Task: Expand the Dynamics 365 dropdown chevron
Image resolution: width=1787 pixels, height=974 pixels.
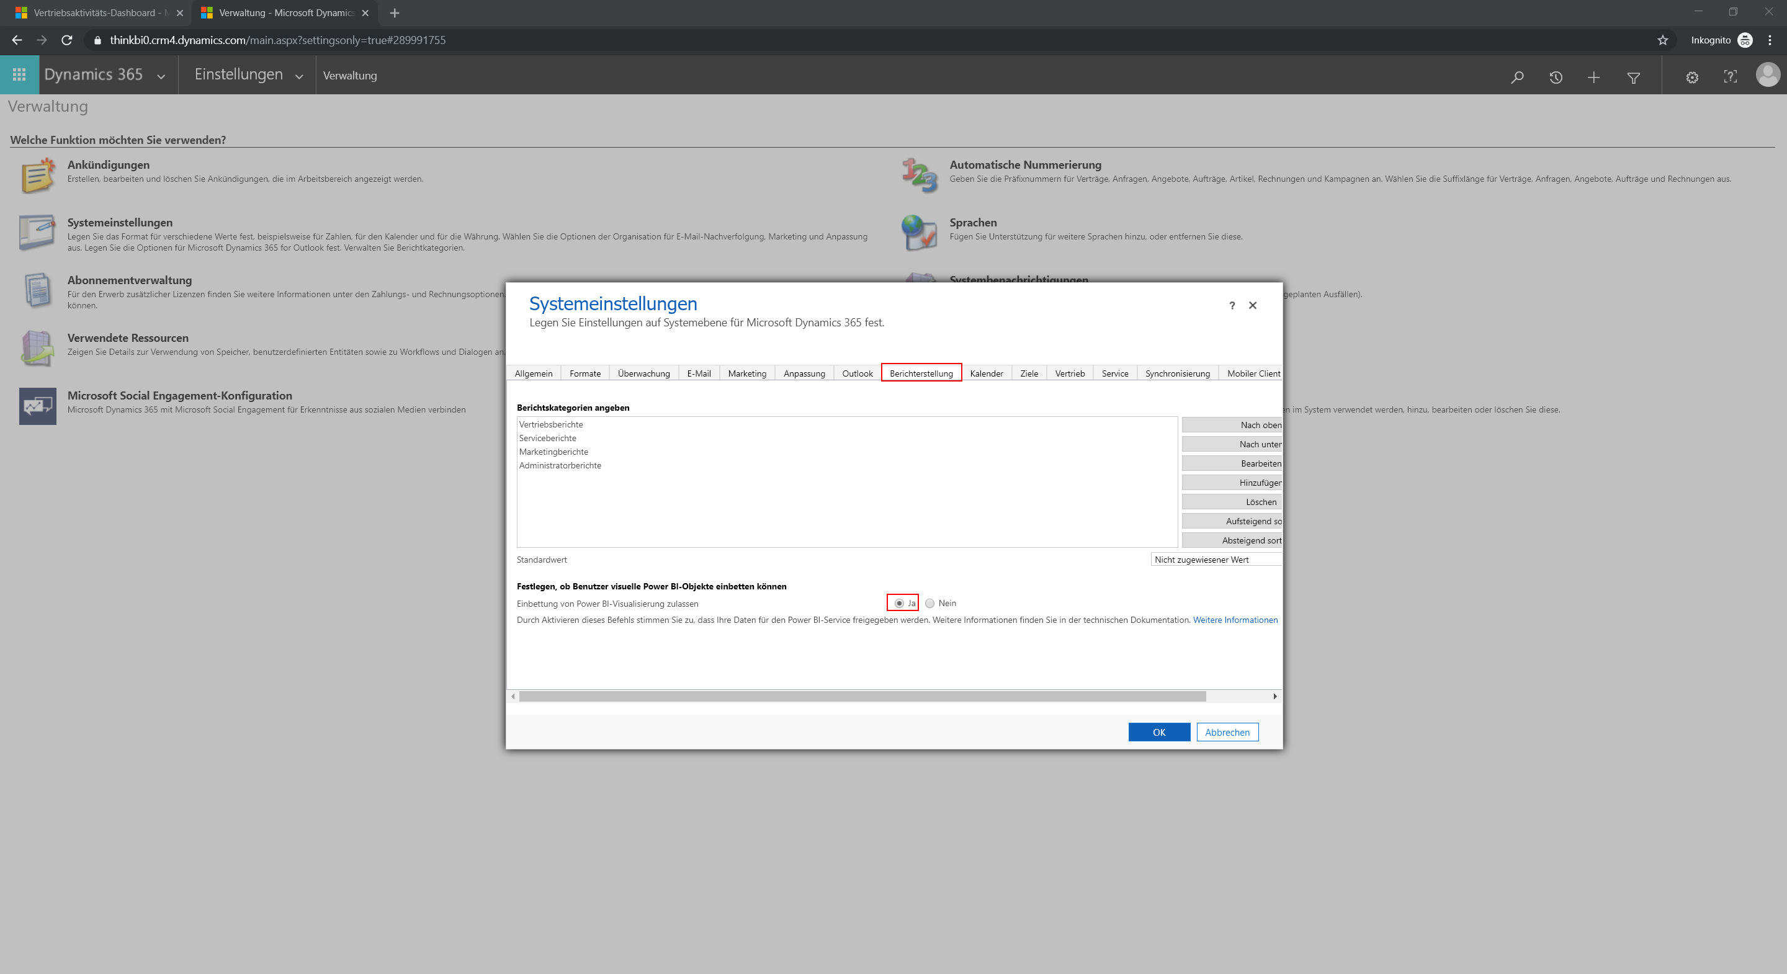Action: (161, 76)
